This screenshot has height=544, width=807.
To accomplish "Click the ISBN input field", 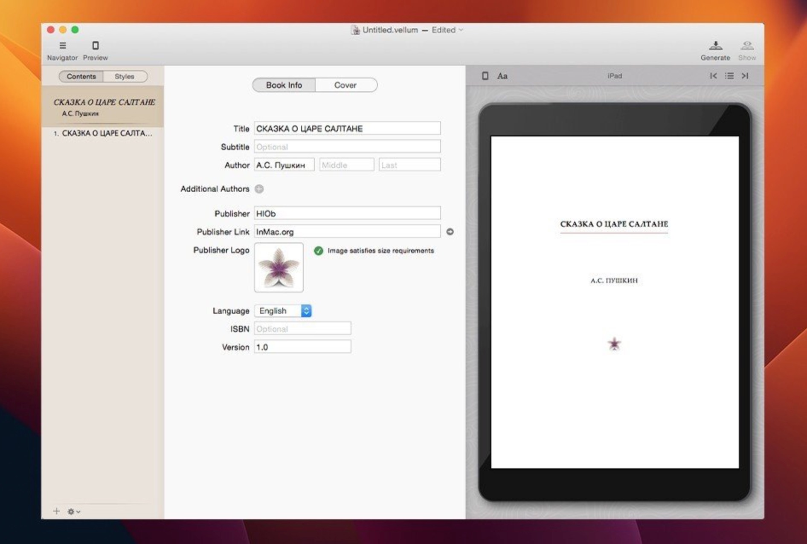I will tap(302, 328).
